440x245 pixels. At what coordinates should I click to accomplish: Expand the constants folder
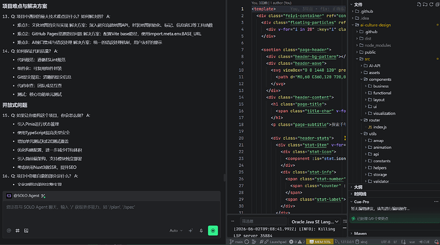(x=394, y=161)
